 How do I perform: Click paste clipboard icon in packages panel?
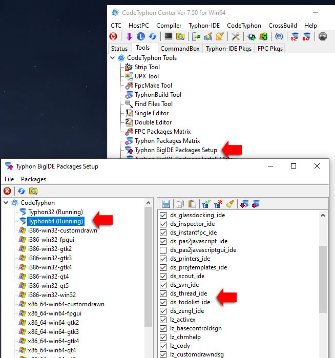(x=192, y=204)
